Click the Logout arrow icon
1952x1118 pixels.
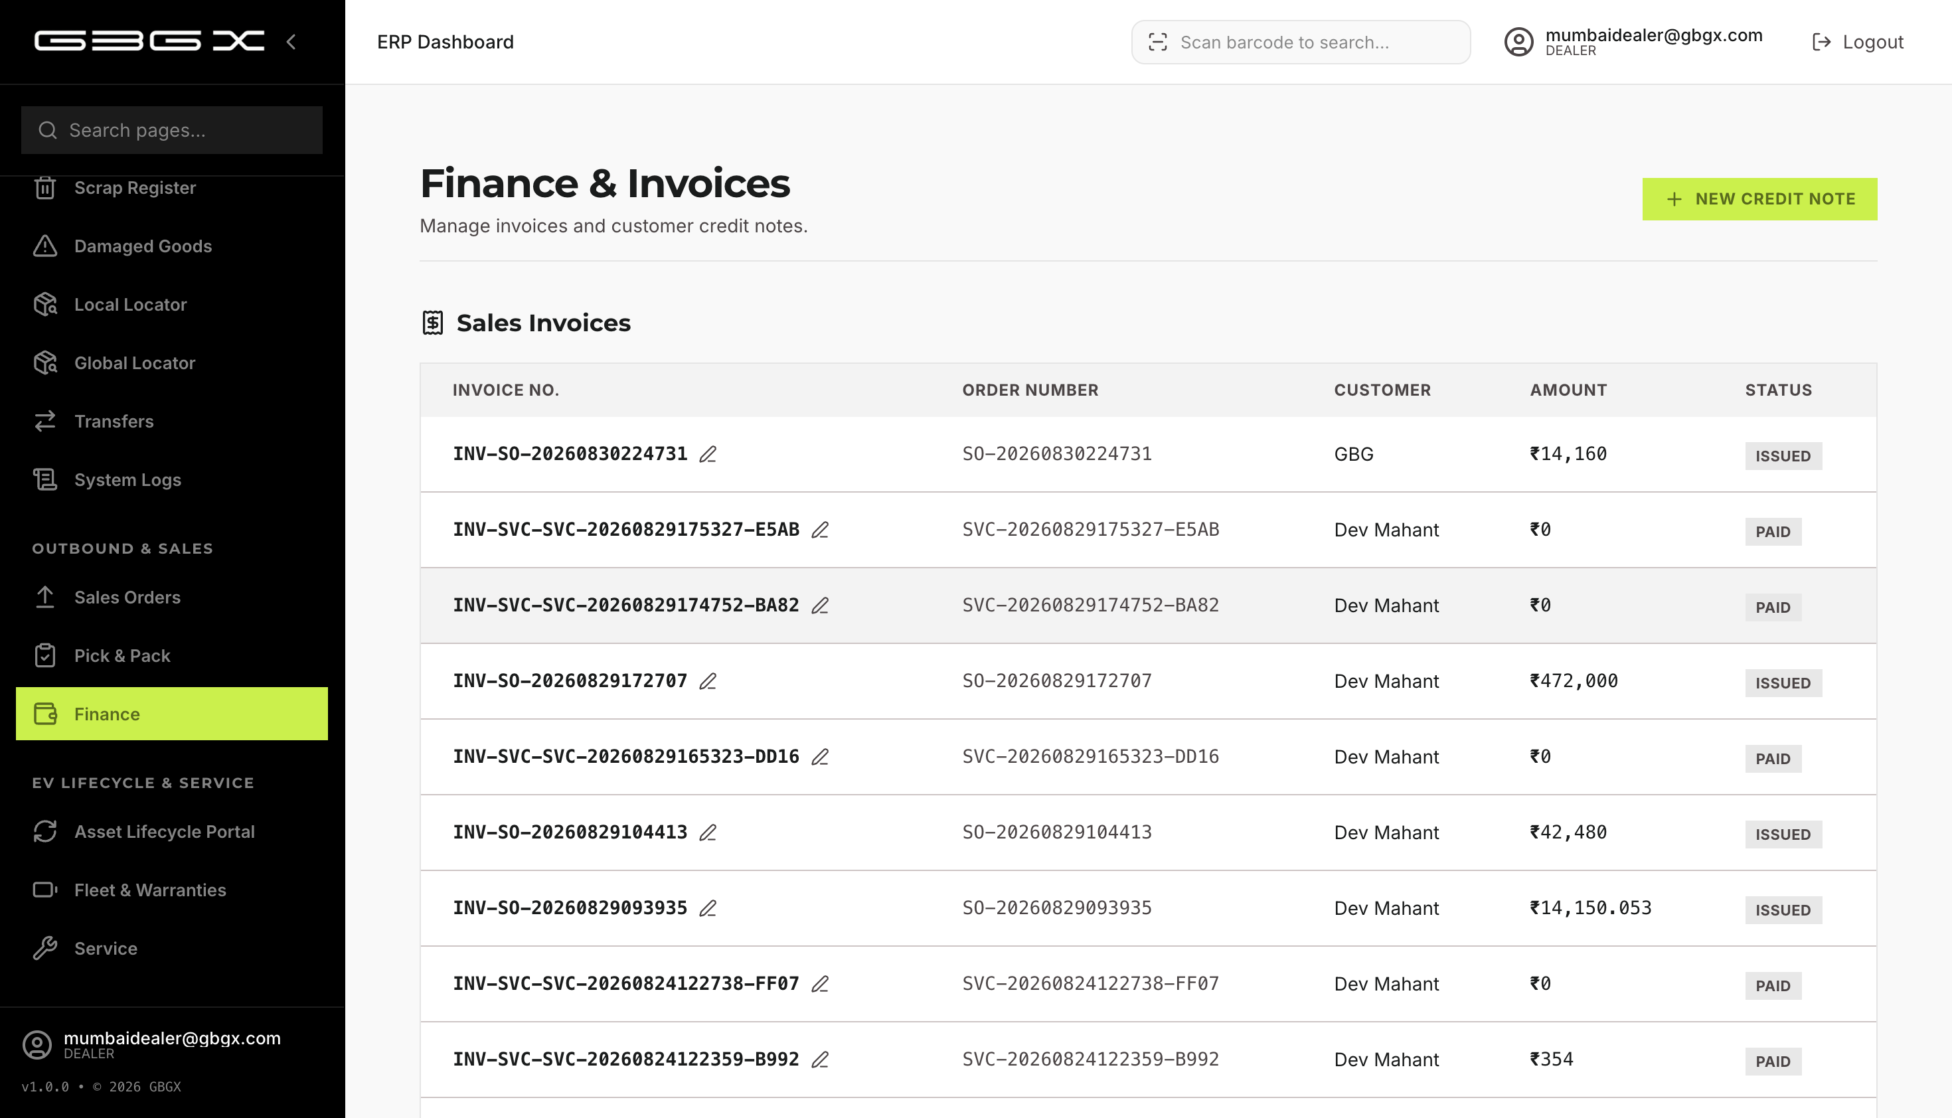[1821, 41]
